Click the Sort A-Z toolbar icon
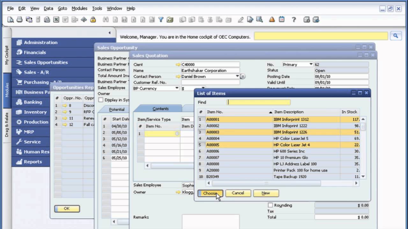 point(170,20)
